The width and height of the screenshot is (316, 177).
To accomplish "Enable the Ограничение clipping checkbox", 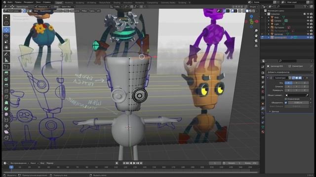I will pos(286,99).
